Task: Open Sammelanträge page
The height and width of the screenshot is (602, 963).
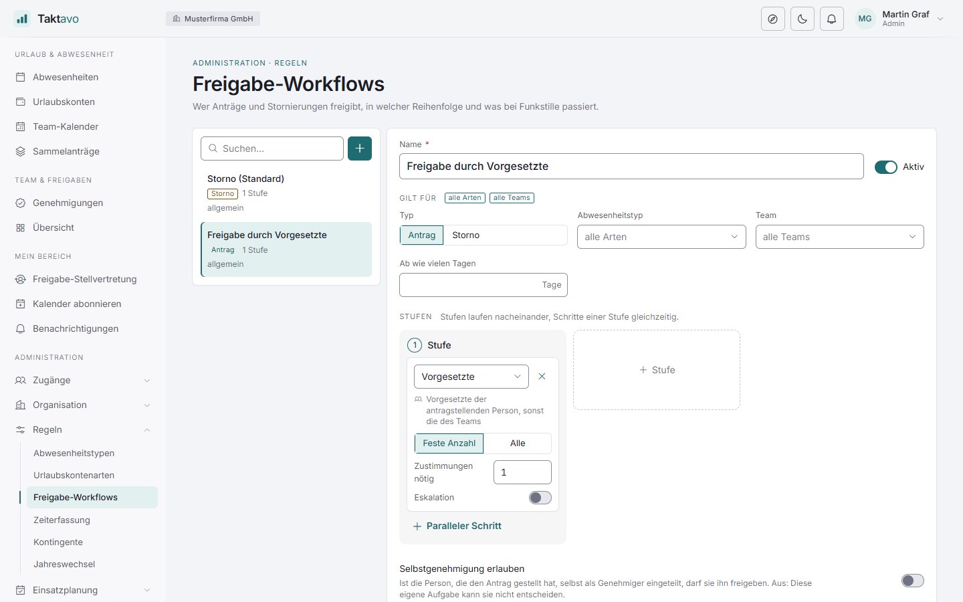Action: [x=83, y=151]
